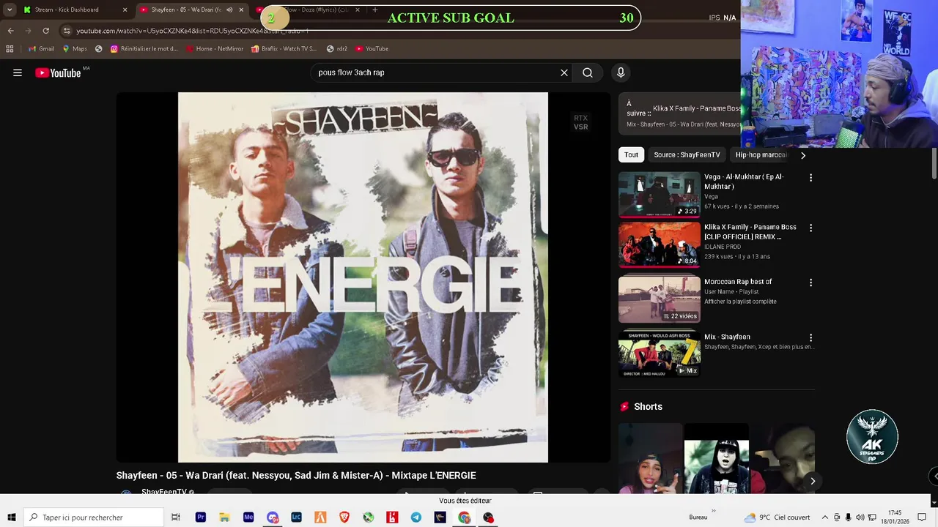
Task: Click the Mix - Shayfeen title
Action: 727,337
